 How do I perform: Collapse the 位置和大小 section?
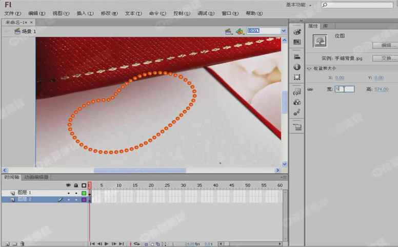[x=309, y=68]
